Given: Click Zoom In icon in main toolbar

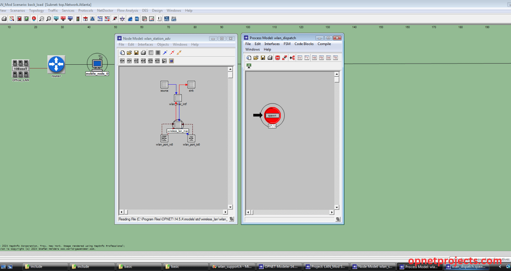Looking at the screenshot, I should tap(42, 19).
